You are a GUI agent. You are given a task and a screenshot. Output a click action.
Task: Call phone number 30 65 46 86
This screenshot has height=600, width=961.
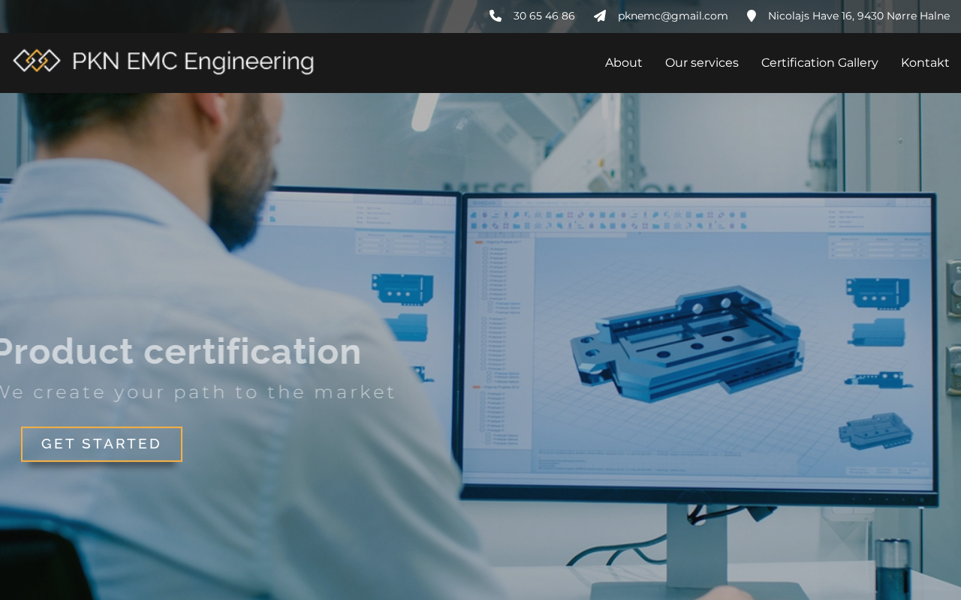(544, 16)
